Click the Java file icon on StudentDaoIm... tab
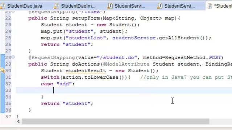Viewport: 232px width, 130px height. coord(57,6)
